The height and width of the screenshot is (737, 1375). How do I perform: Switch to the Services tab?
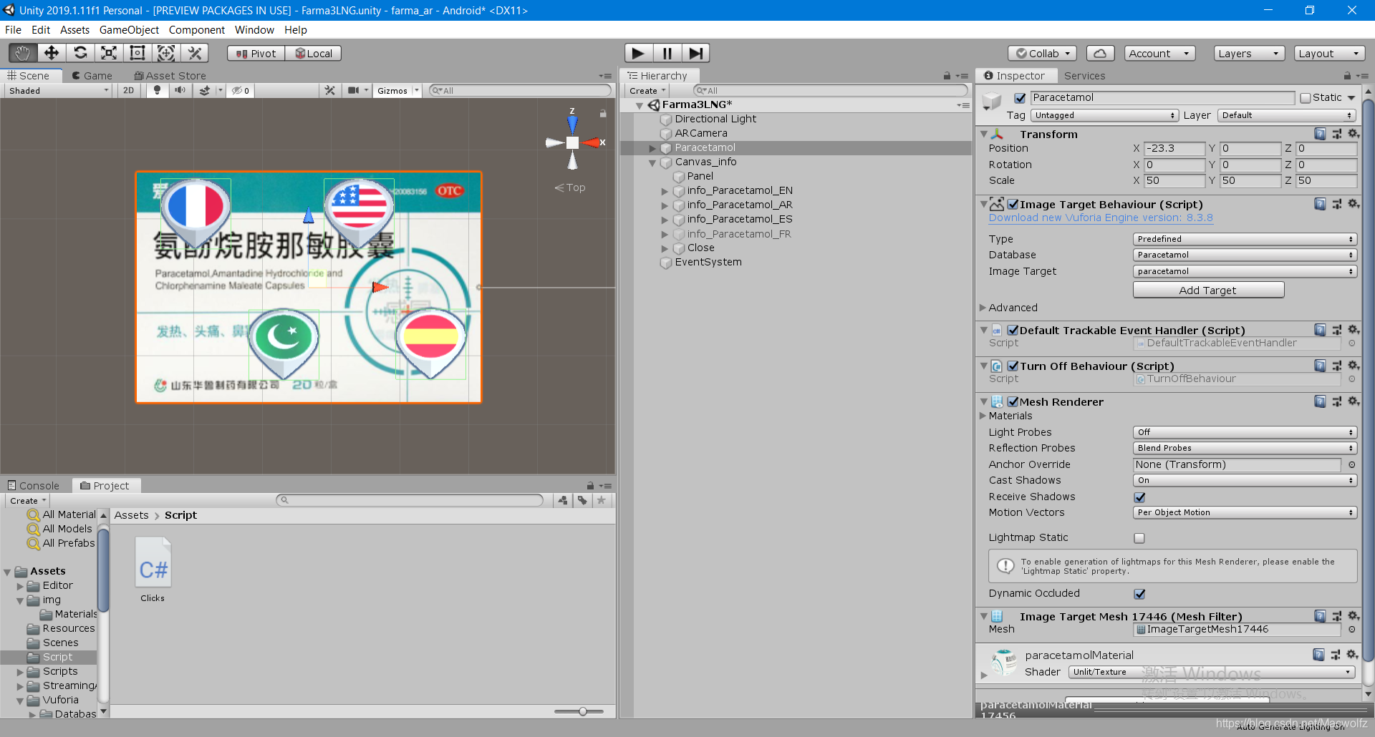click(1084, 76)
